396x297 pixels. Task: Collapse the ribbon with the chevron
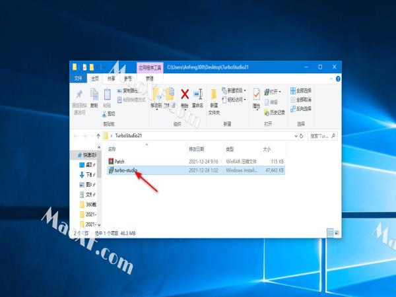coord(331,79)
